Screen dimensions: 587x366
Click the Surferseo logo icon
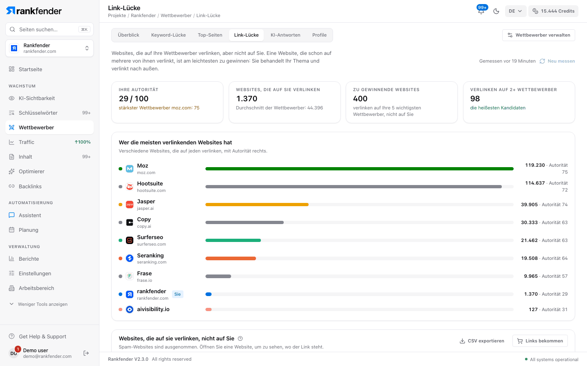(x=130, y=240)
